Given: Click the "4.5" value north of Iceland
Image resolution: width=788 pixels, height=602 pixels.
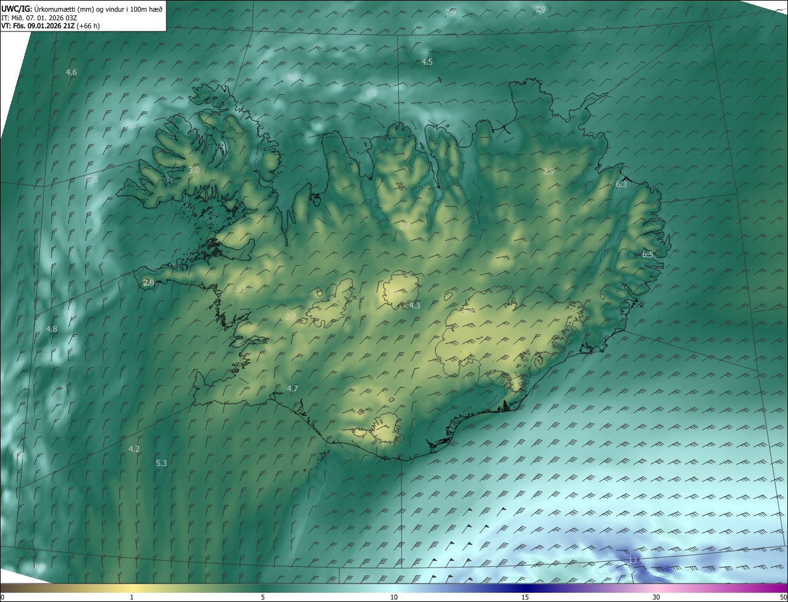Looking at the screenshot, I should tap(427, 62).
